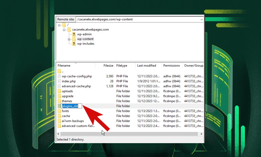This screenshot has width=261, height=157.
Task: Click the horizontal scrollbar right arrow
Action: [x=201, y=133]
